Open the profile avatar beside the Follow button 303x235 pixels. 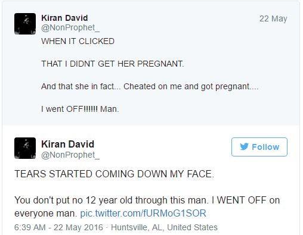click(25, 148)
